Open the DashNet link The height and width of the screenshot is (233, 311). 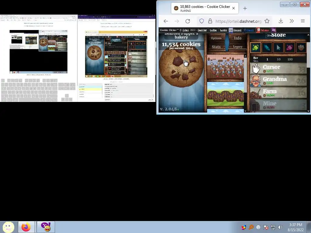click(202, 30)
